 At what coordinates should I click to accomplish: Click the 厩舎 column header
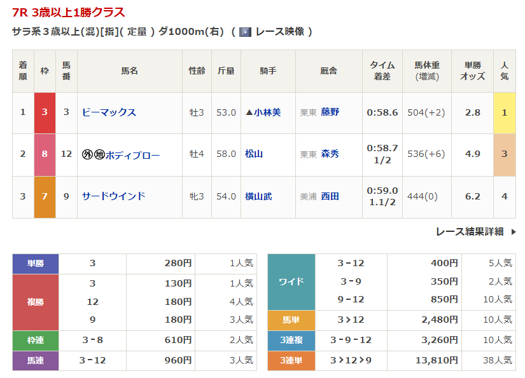point(329,71)
